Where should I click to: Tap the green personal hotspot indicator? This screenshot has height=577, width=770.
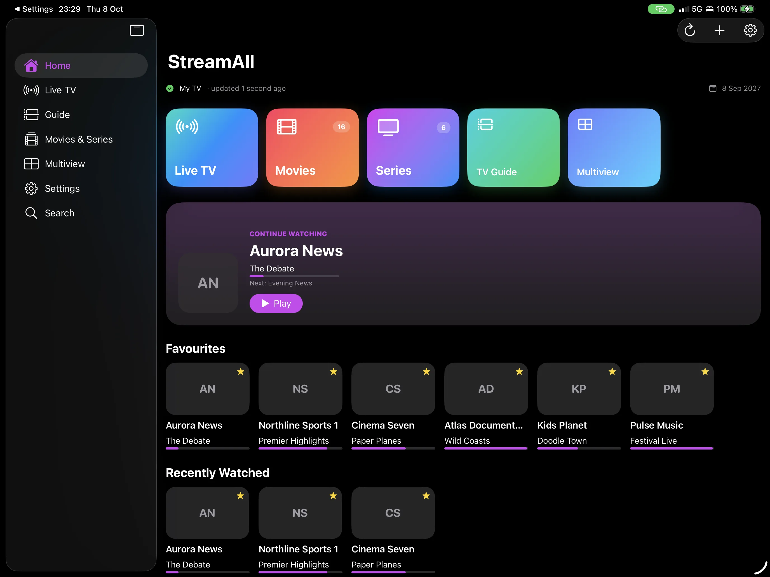(x=661, y=9)
